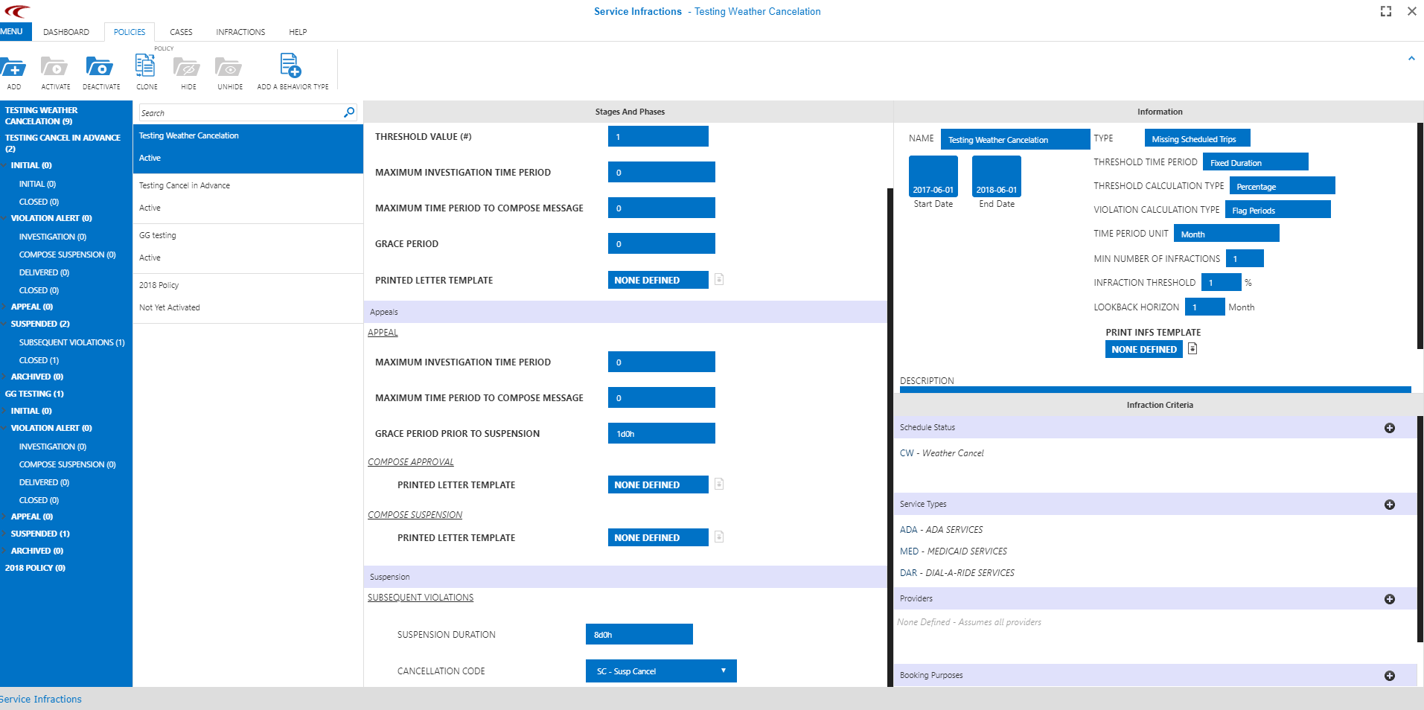The width and height of the screenshot is (1424, 710).
Task: Add a Service Types criterion
Action: pos(1389,505)
